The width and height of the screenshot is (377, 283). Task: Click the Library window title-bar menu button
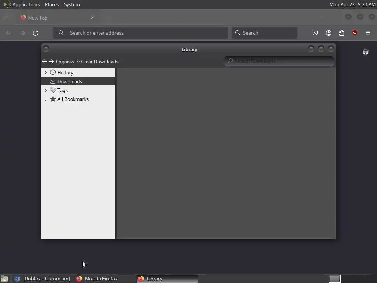46,49
